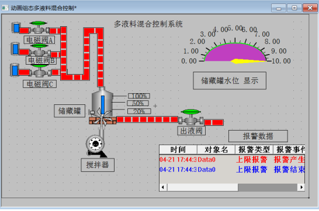Select the red 上限报警 alarm row
Image resolution: width=319 pixels, height=211 pixels.
(x=232, y=160)
